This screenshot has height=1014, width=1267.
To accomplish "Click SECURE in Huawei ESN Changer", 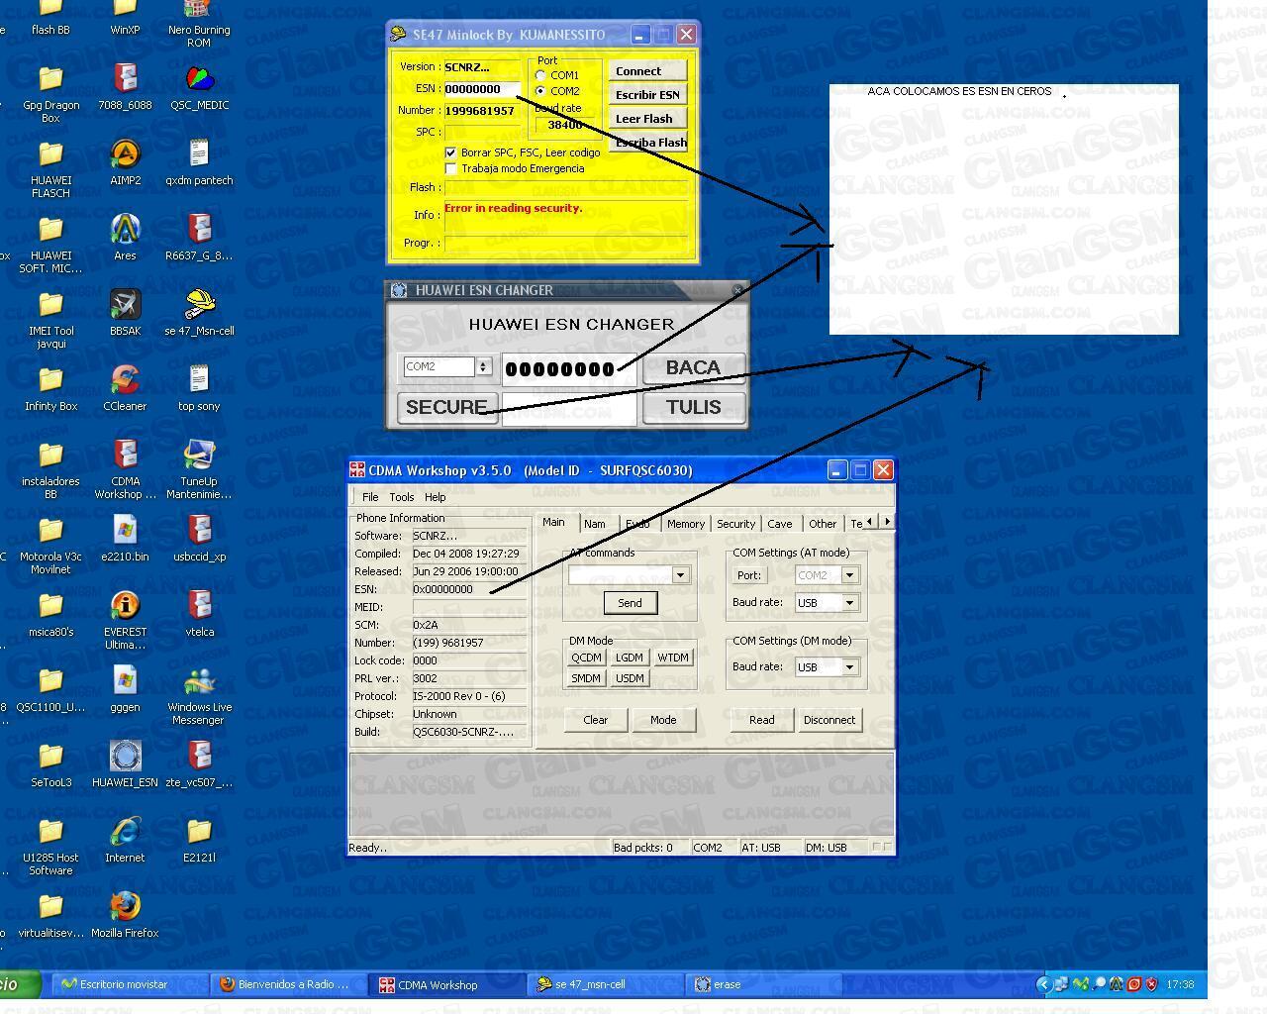I will [x=446, y=407].
